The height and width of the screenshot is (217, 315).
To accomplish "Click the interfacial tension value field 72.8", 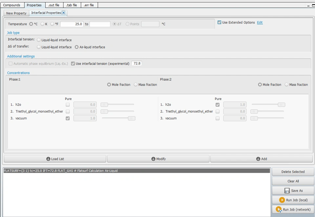I will click(136, 63).
